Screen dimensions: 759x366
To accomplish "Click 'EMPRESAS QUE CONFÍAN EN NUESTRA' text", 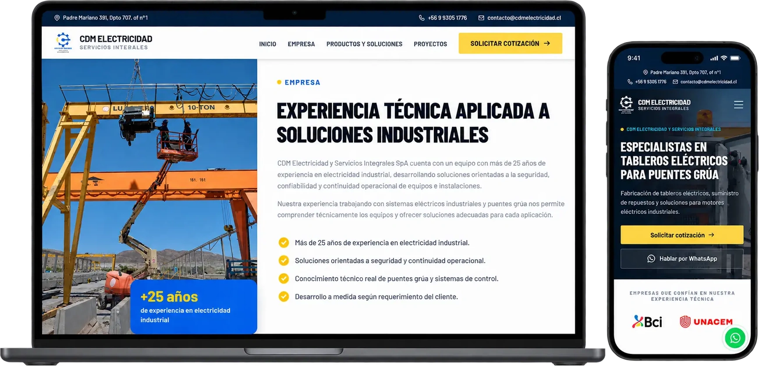I will coord(682,293).
